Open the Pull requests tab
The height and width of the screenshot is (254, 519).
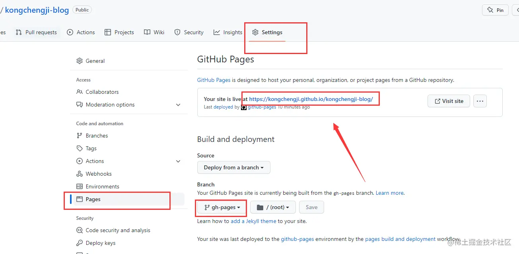(36, 32)
